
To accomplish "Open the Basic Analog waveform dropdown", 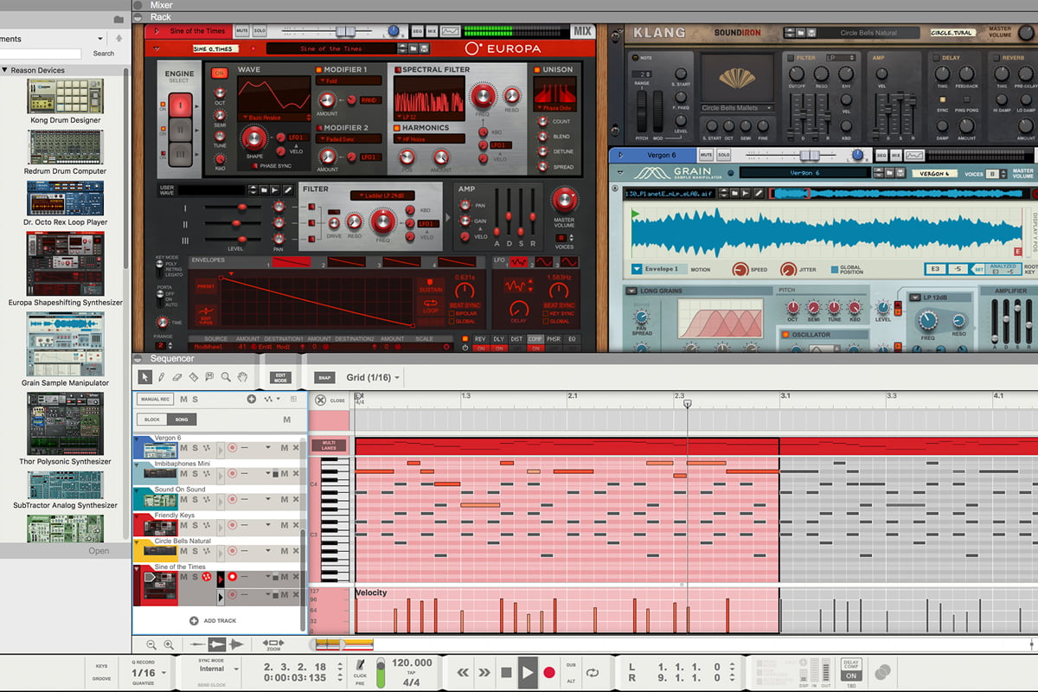I will click(274, 117).
